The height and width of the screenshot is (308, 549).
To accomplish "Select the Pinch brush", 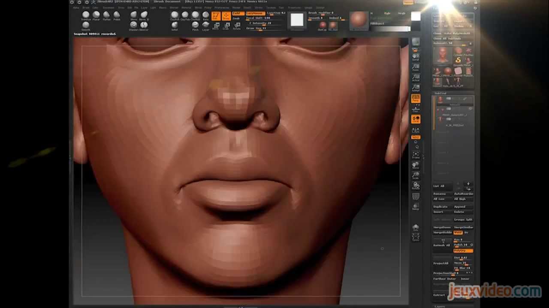I will point(195,26).
